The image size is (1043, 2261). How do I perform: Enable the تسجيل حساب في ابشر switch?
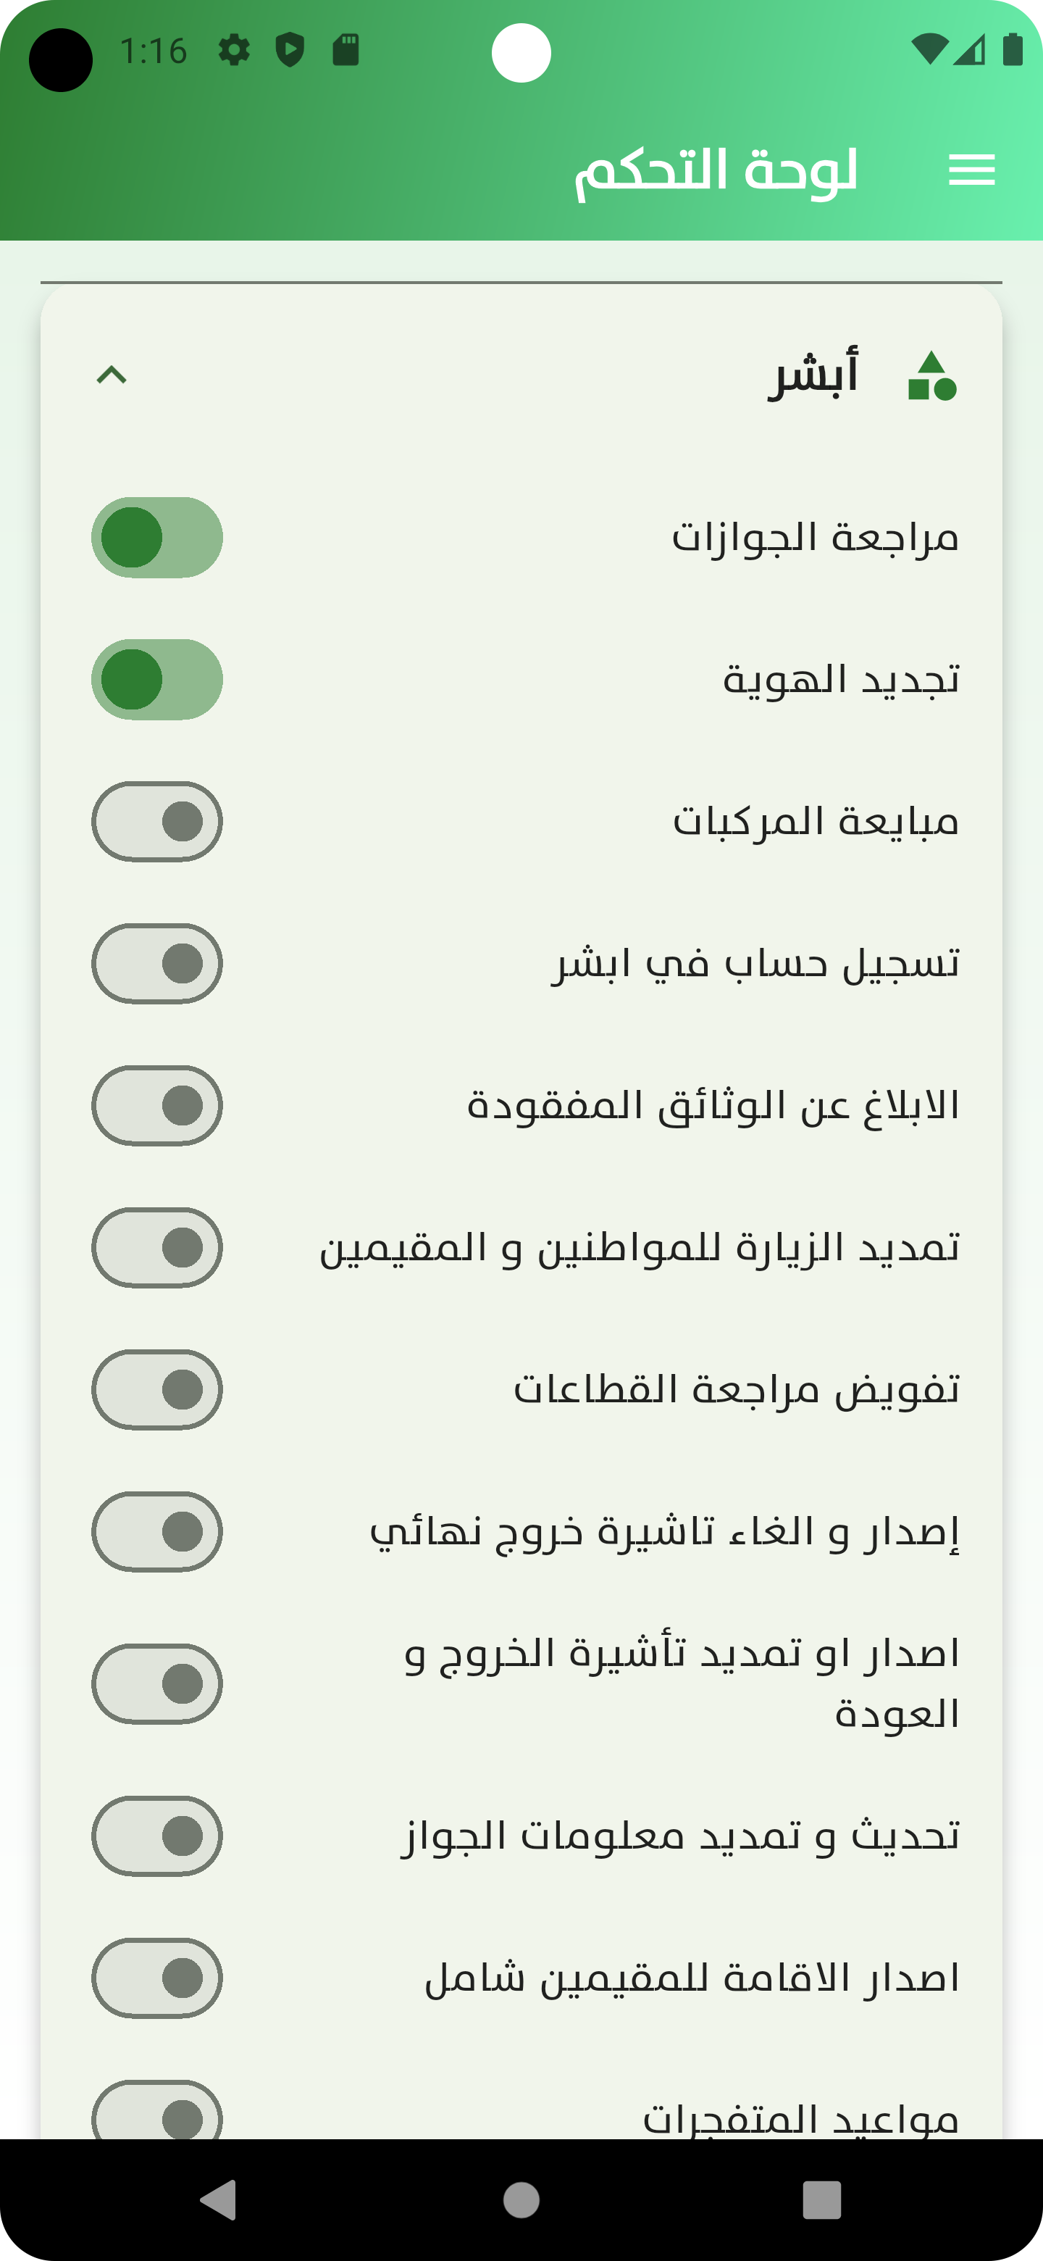pos(157,964)
